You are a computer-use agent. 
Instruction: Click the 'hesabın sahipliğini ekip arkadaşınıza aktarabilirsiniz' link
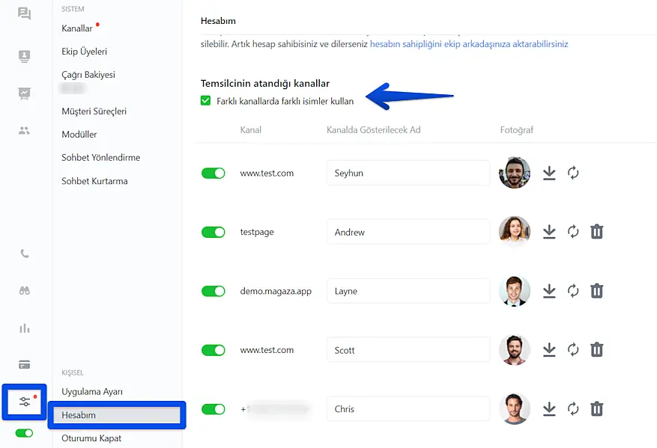[x=469, y=44]
